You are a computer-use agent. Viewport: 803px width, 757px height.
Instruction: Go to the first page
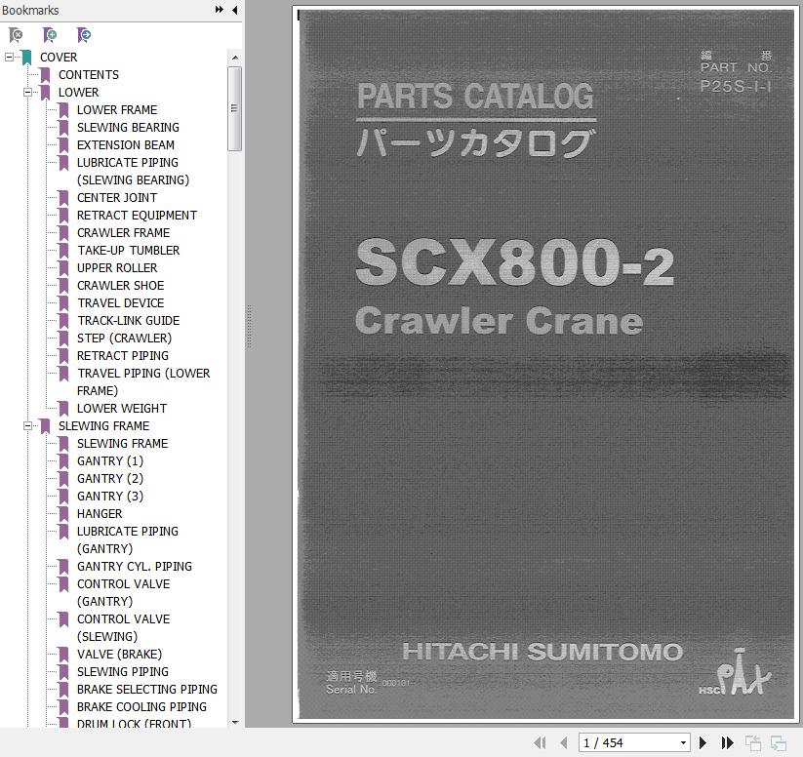(540, 742)
